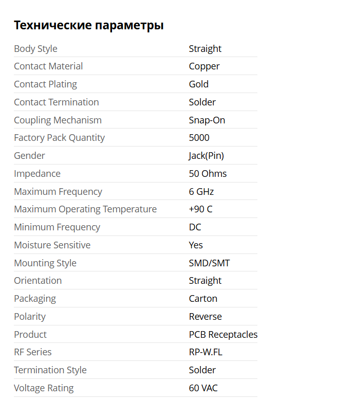Select the Reverse polarity value
This screenshot has height=400, width=354.
tap(205, 317)
